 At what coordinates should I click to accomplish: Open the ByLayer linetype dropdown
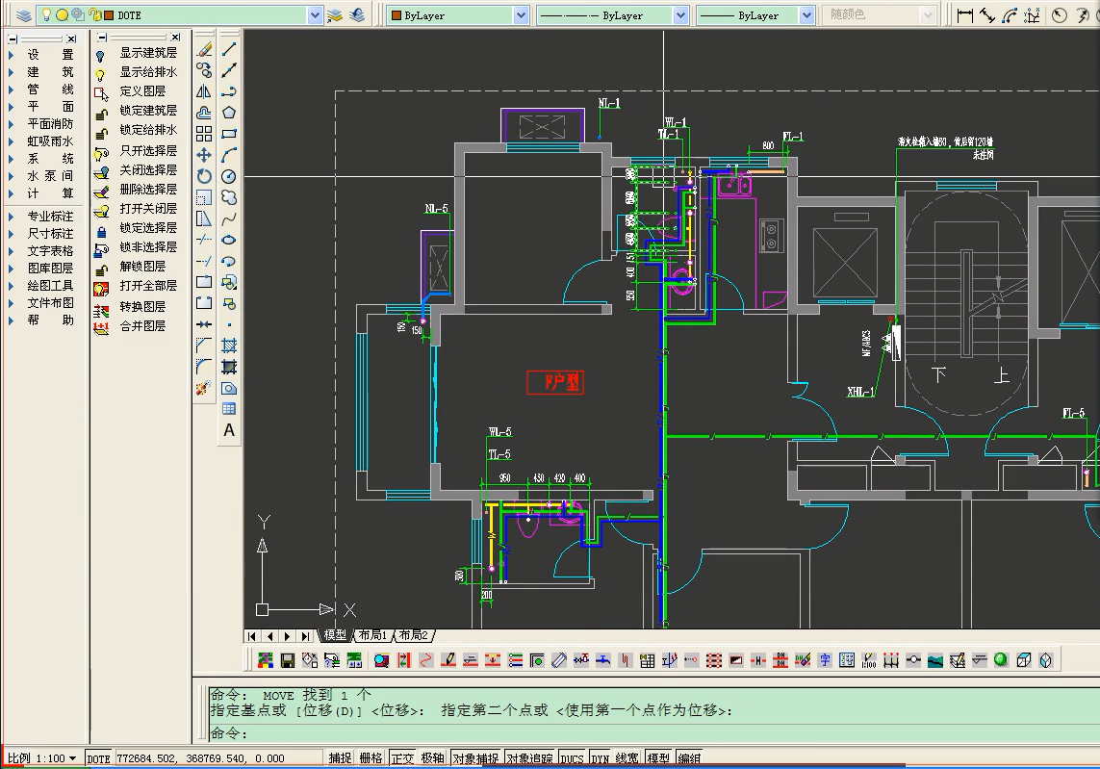click(x=680, y=14)
